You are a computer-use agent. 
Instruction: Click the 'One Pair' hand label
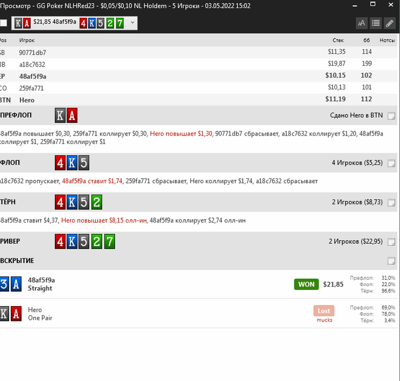pyautogui.click(x=40, y=318)
